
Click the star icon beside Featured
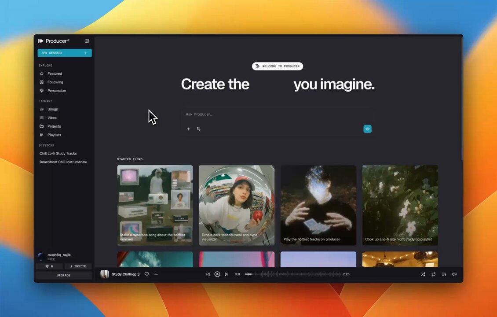(x=41, y=74)
